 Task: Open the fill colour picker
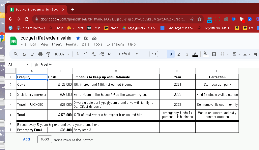coord(205,54)
